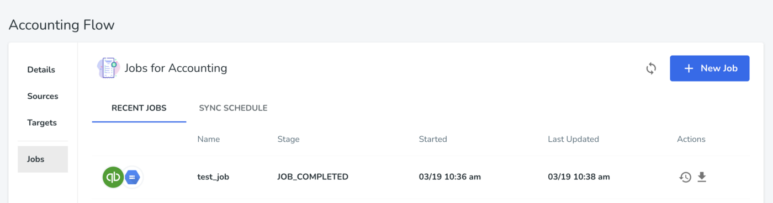Go to Sources in the sidebar

[x=43, y=96]
